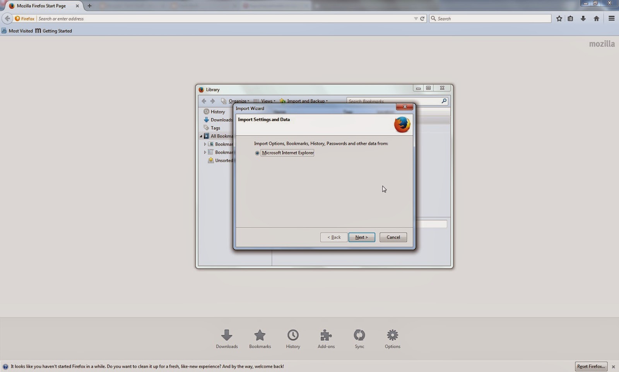Open Most Visited bookmarks folder
This screenshot has height=372, width=619.
(17, 31)
